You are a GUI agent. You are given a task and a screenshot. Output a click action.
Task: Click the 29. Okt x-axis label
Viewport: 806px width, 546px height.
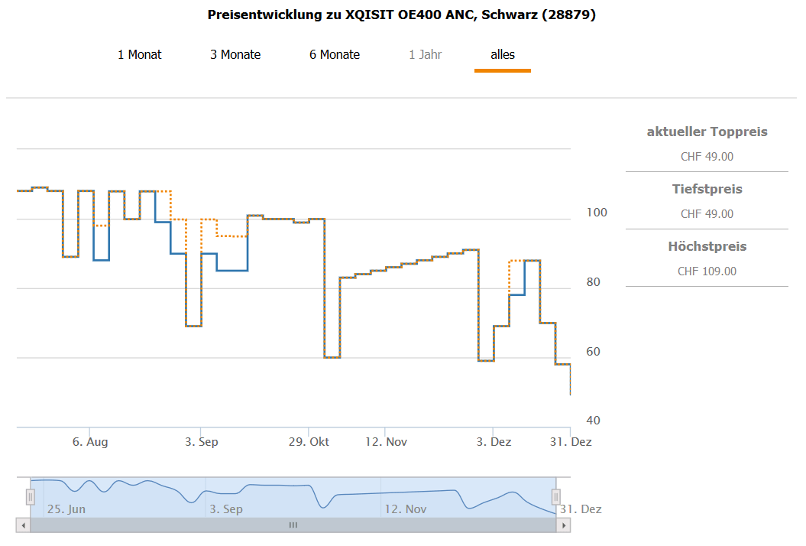[x=309, y=442]
